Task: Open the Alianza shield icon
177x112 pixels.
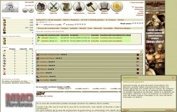Action: pos(104,7)
